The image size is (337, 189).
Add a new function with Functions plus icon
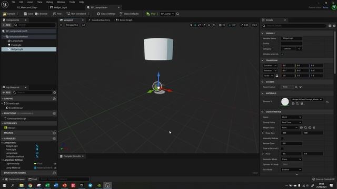coord(54,113)
